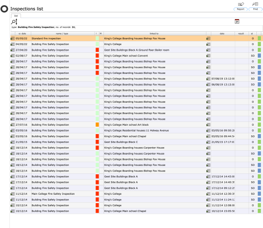
Task: Open record icon for the 27/07/16 inspection
Action: coord(13,124)
